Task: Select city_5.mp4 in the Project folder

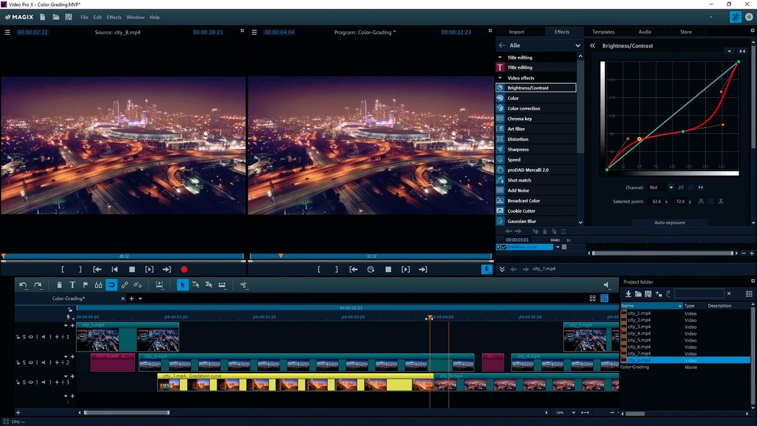Action: tap(639, 340)
